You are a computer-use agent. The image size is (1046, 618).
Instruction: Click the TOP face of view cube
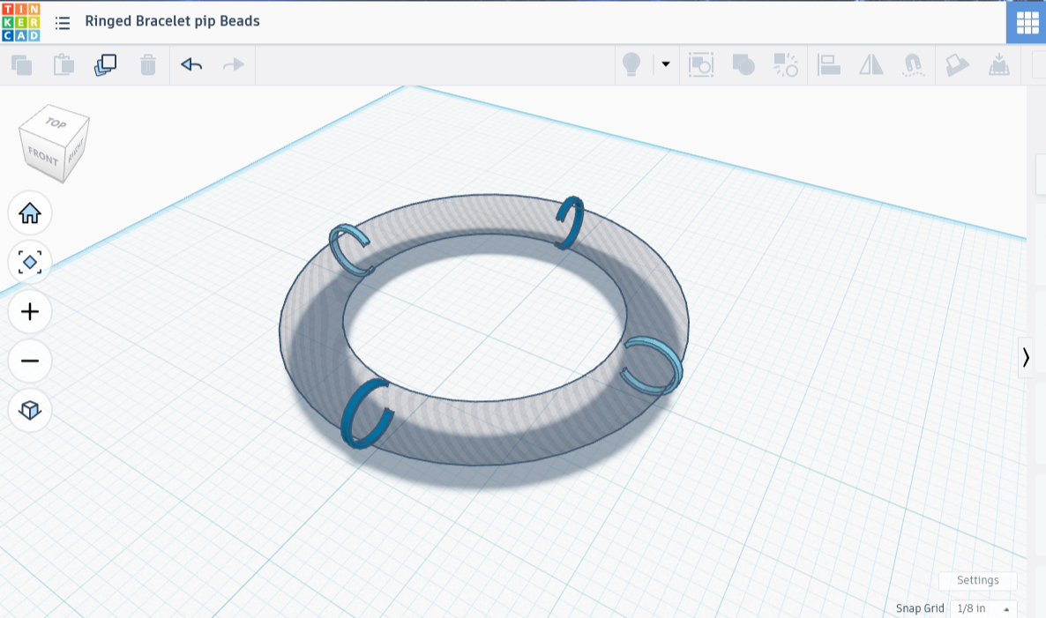56,123
